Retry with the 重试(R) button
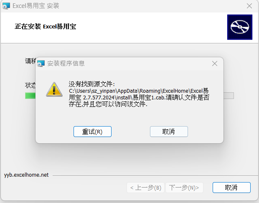Viewport: 259px width, 203px height. point(92,132)
